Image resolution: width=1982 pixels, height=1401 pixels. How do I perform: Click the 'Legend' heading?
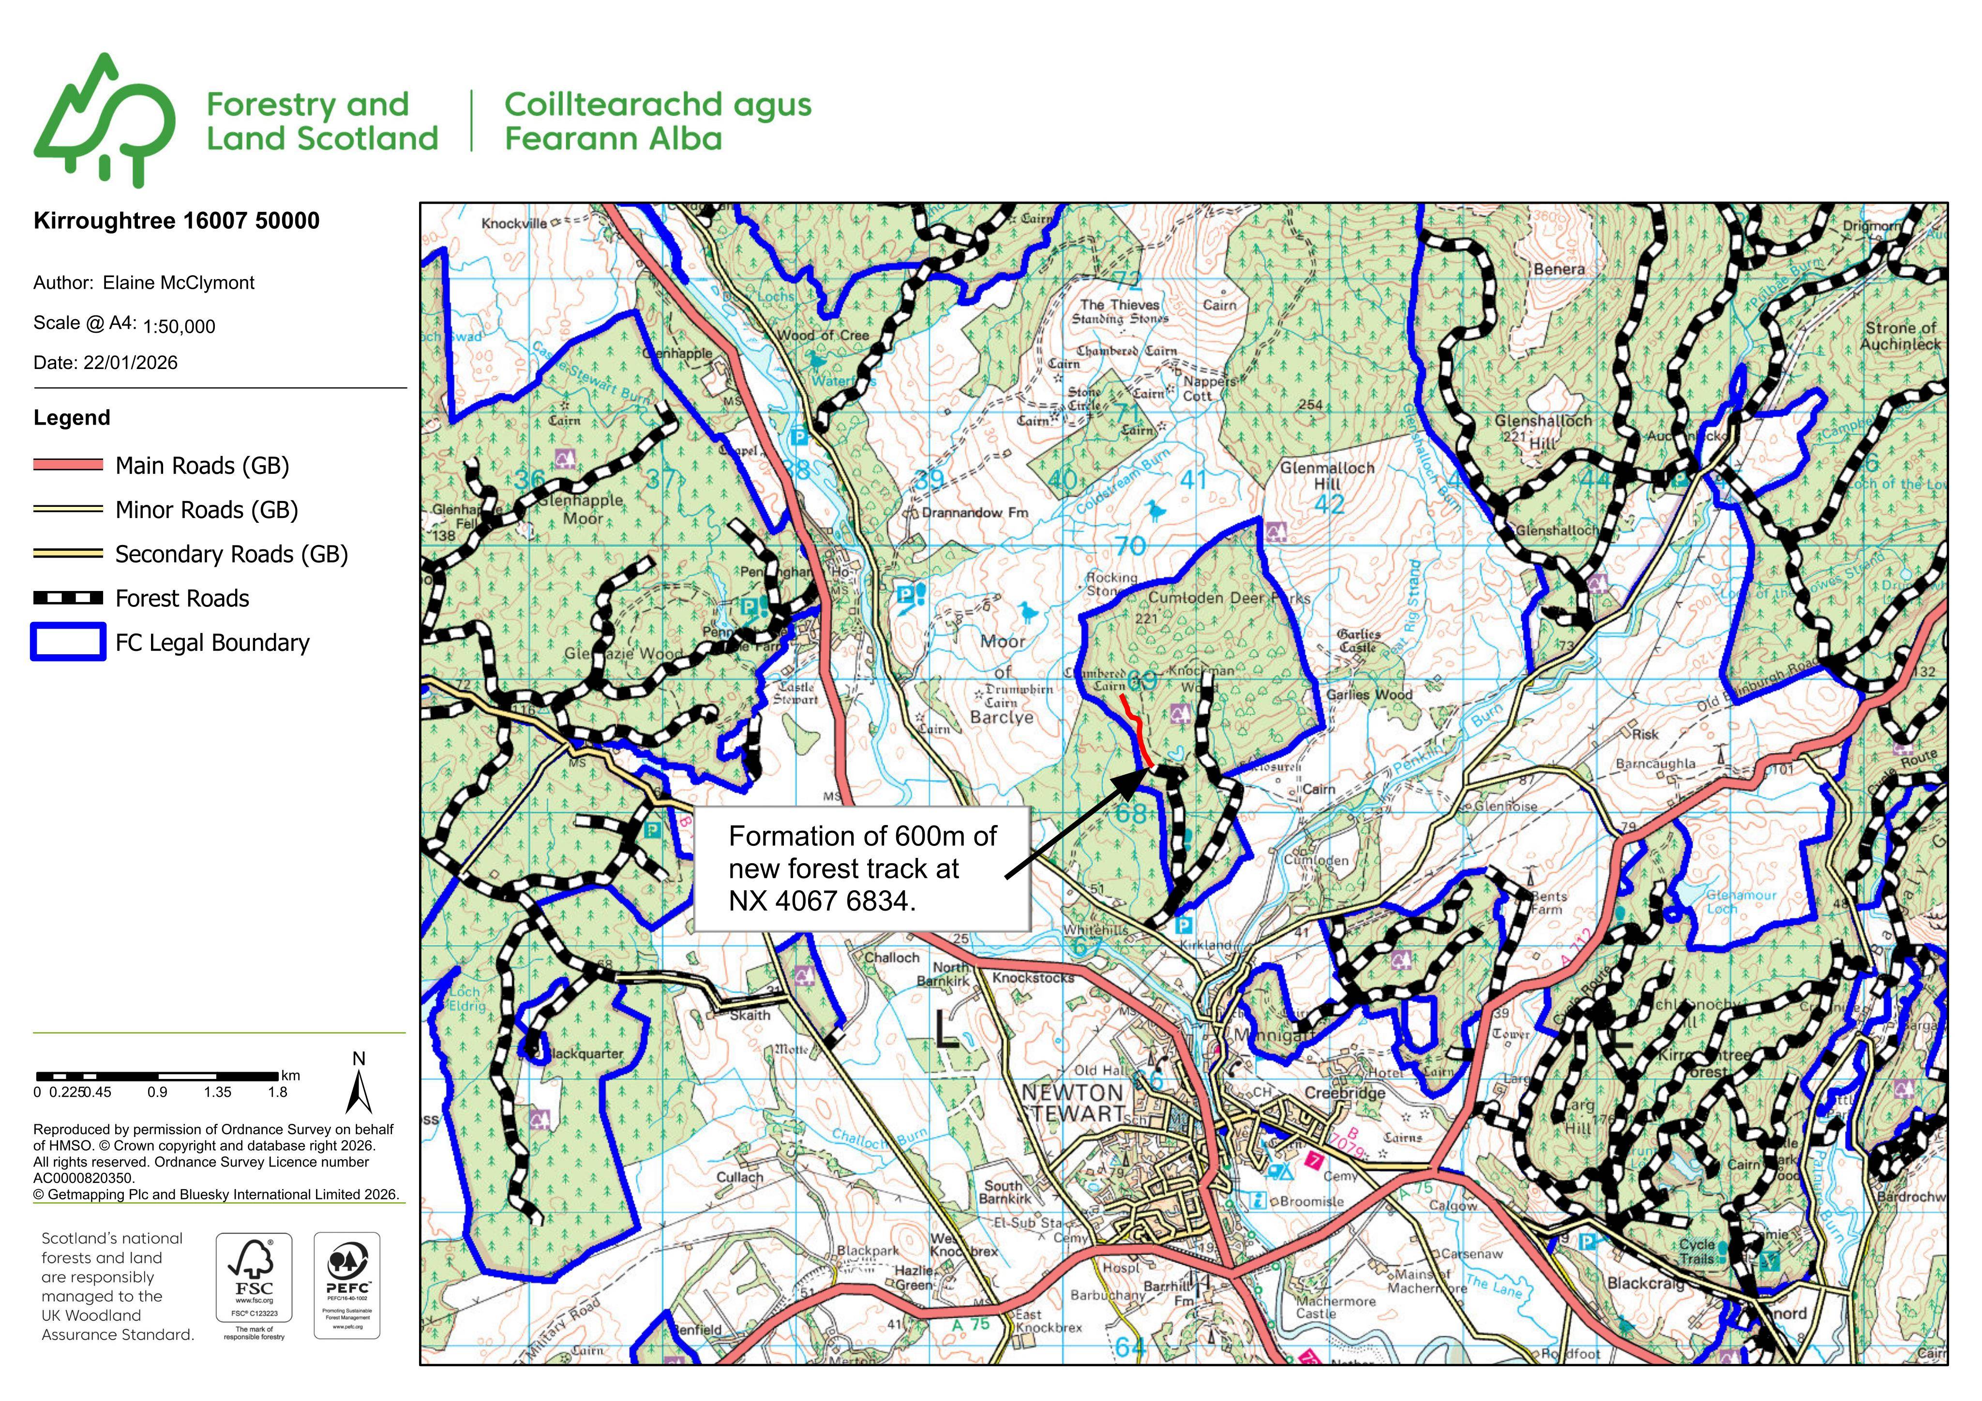(72, 417)
